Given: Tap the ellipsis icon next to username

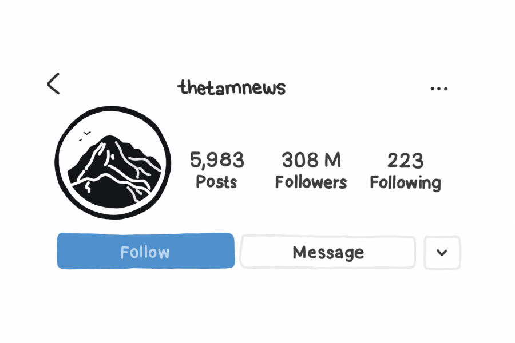Looking at the screenshot, I should coord(439,89).
